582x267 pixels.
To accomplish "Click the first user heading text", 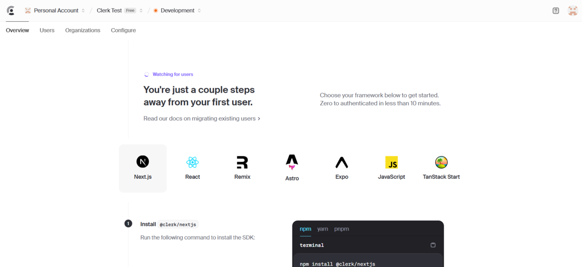I will click(199, 96).
